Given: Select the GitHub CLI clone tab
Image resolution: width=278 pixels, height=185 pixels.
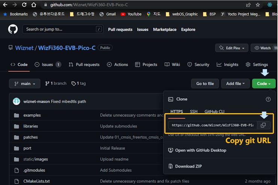Looking at the screenshot, I should [x=215, y=111].
